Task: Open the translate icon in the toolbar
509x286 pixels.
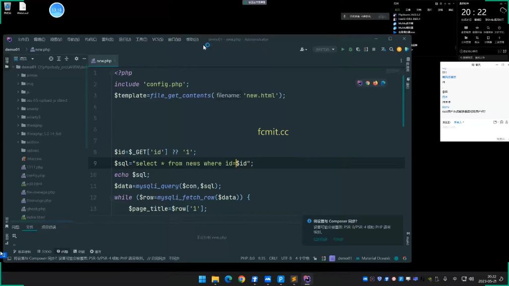Action: tap(383, 49)
